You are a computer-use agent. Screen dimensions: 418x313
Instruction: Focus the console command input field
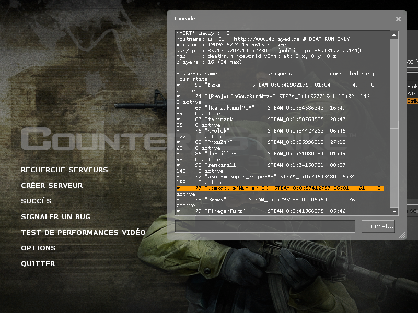pos(265,226)
